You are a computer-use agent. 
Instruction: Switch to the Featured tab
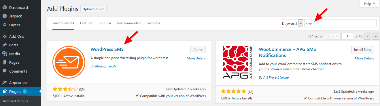(x=87, y=23)
